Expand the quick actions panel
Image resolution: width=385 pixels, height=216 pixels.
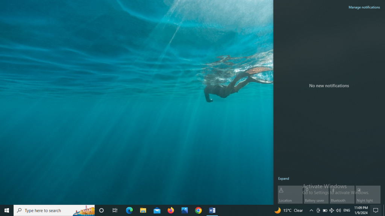click(283, 178)
